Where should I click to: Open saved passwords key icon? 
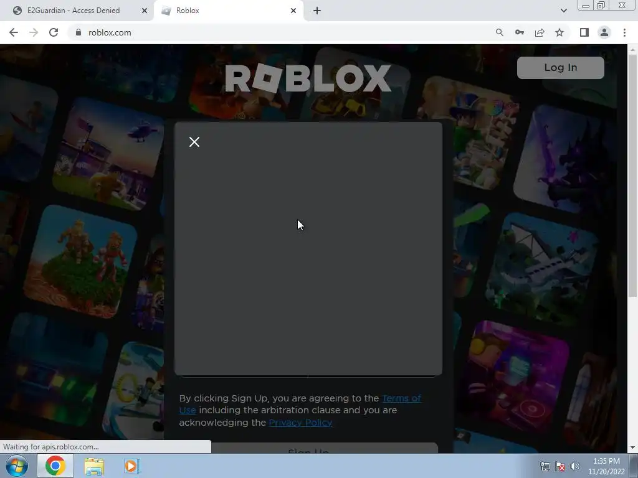click(519, 32)
